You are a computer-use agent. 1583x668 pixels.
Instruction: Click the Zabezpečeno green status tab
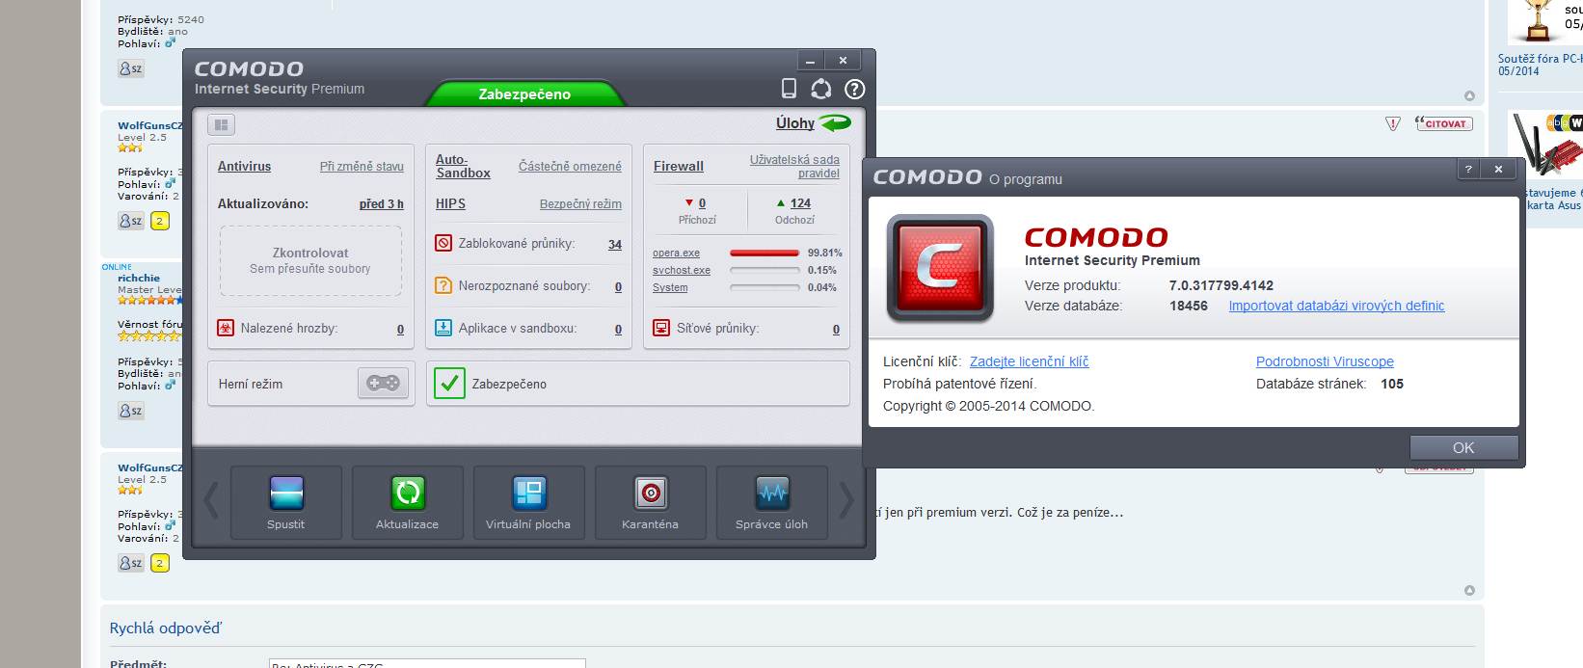[x=524, y=94]
